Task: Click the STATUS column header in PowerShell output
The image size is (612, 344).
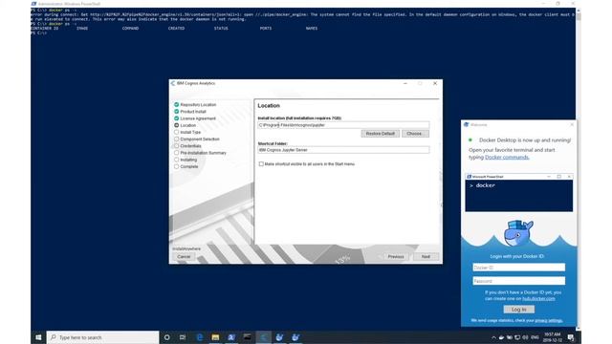Action: [221, 29]
